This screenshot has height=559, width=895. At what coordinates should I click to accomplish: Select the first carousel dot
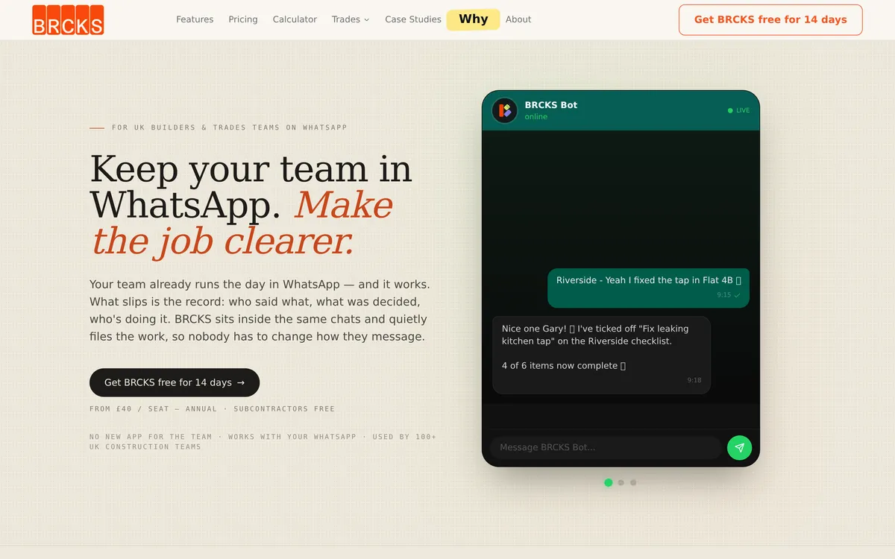pyautogui.click(x=609, y=482)
